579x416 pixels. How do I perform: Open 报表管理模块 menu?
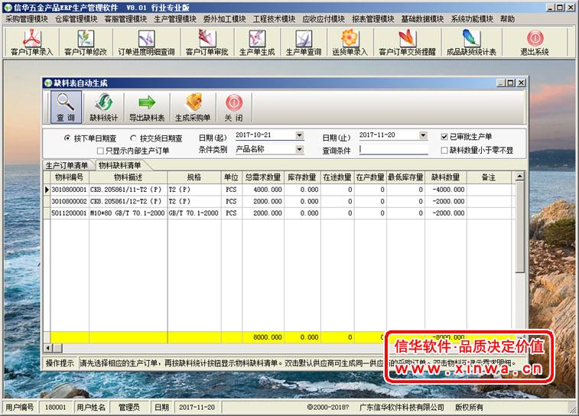click(373, 19)
